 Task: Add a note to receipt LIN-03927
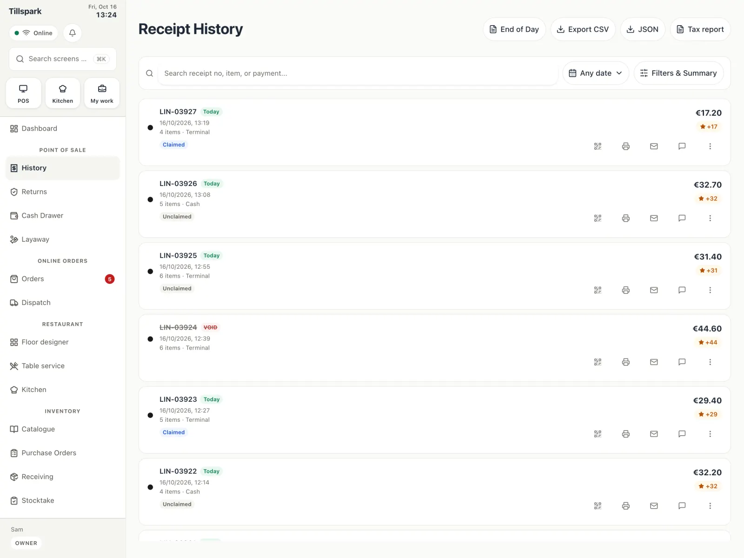click(x=682, y=146)
